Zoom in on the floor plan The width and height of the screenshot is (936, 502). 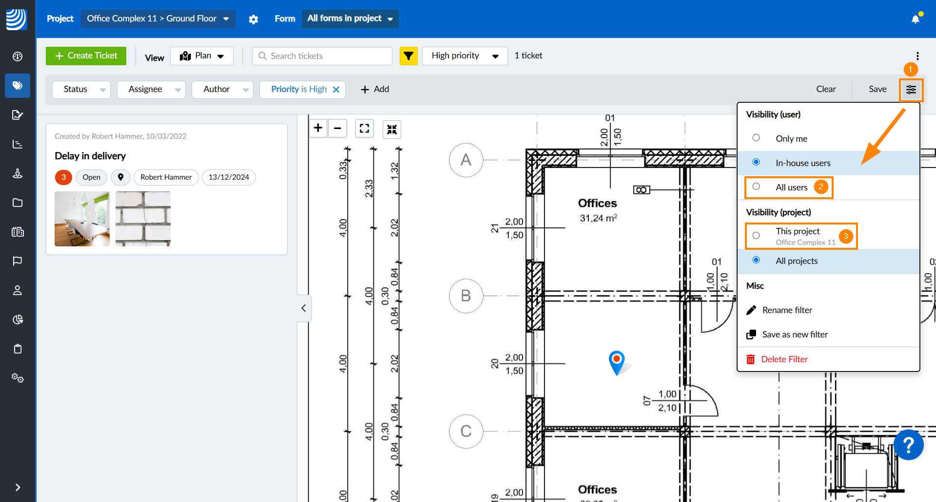click(318, 128)
